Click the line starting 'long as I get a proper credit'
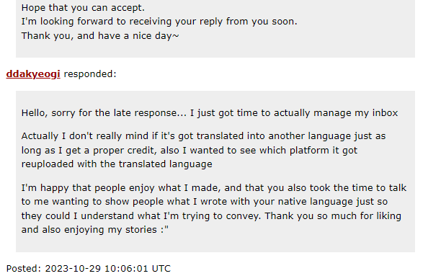The width and height of the screenshot is (428, 276). pyautogui.click(x=190, y=151)
